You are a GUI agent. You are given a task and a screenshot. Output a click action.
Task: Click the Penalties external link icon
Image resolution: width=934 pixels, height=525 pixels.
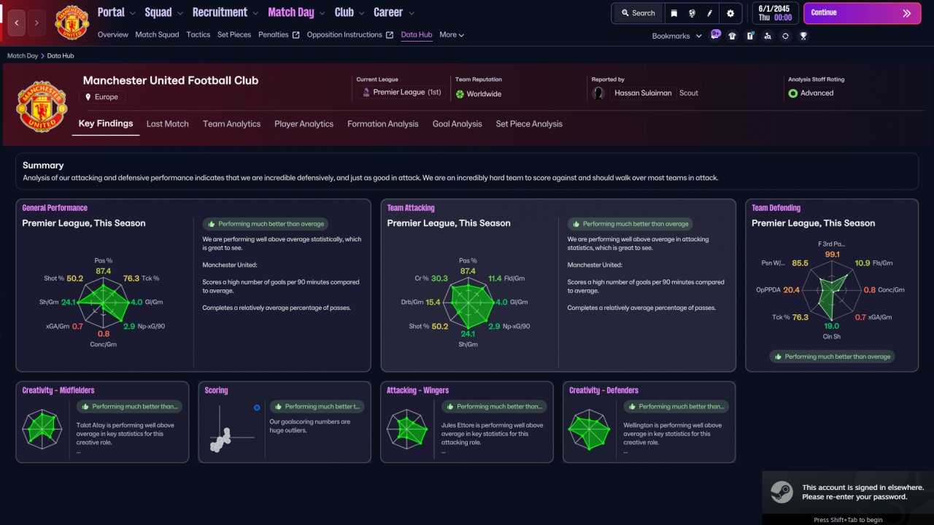pos(296,35)
